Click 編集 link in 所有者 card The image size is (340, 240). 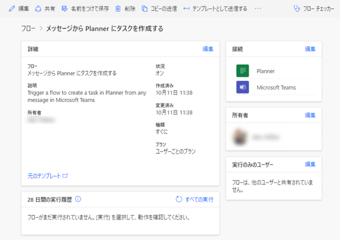[310, 115]
